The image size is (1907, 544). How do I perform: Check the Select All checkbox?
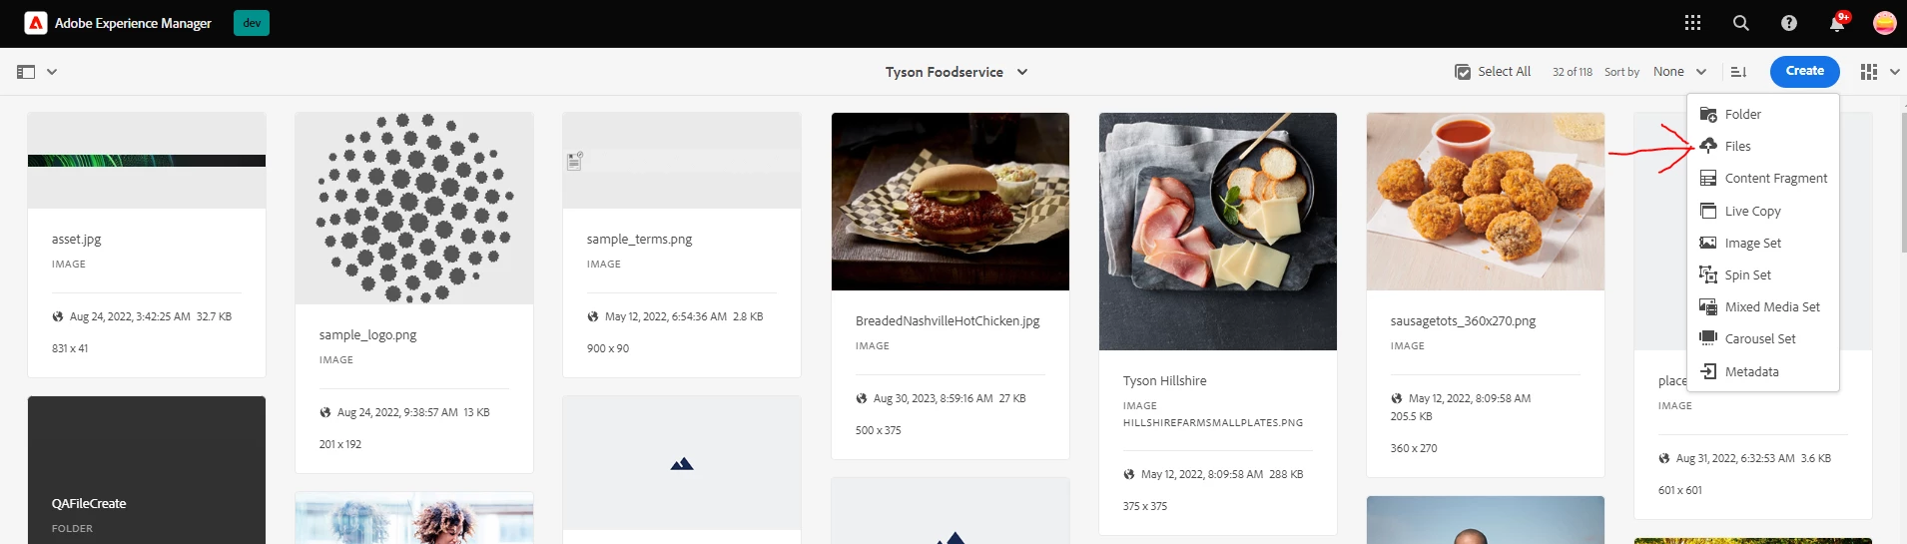click(1463, 72)
